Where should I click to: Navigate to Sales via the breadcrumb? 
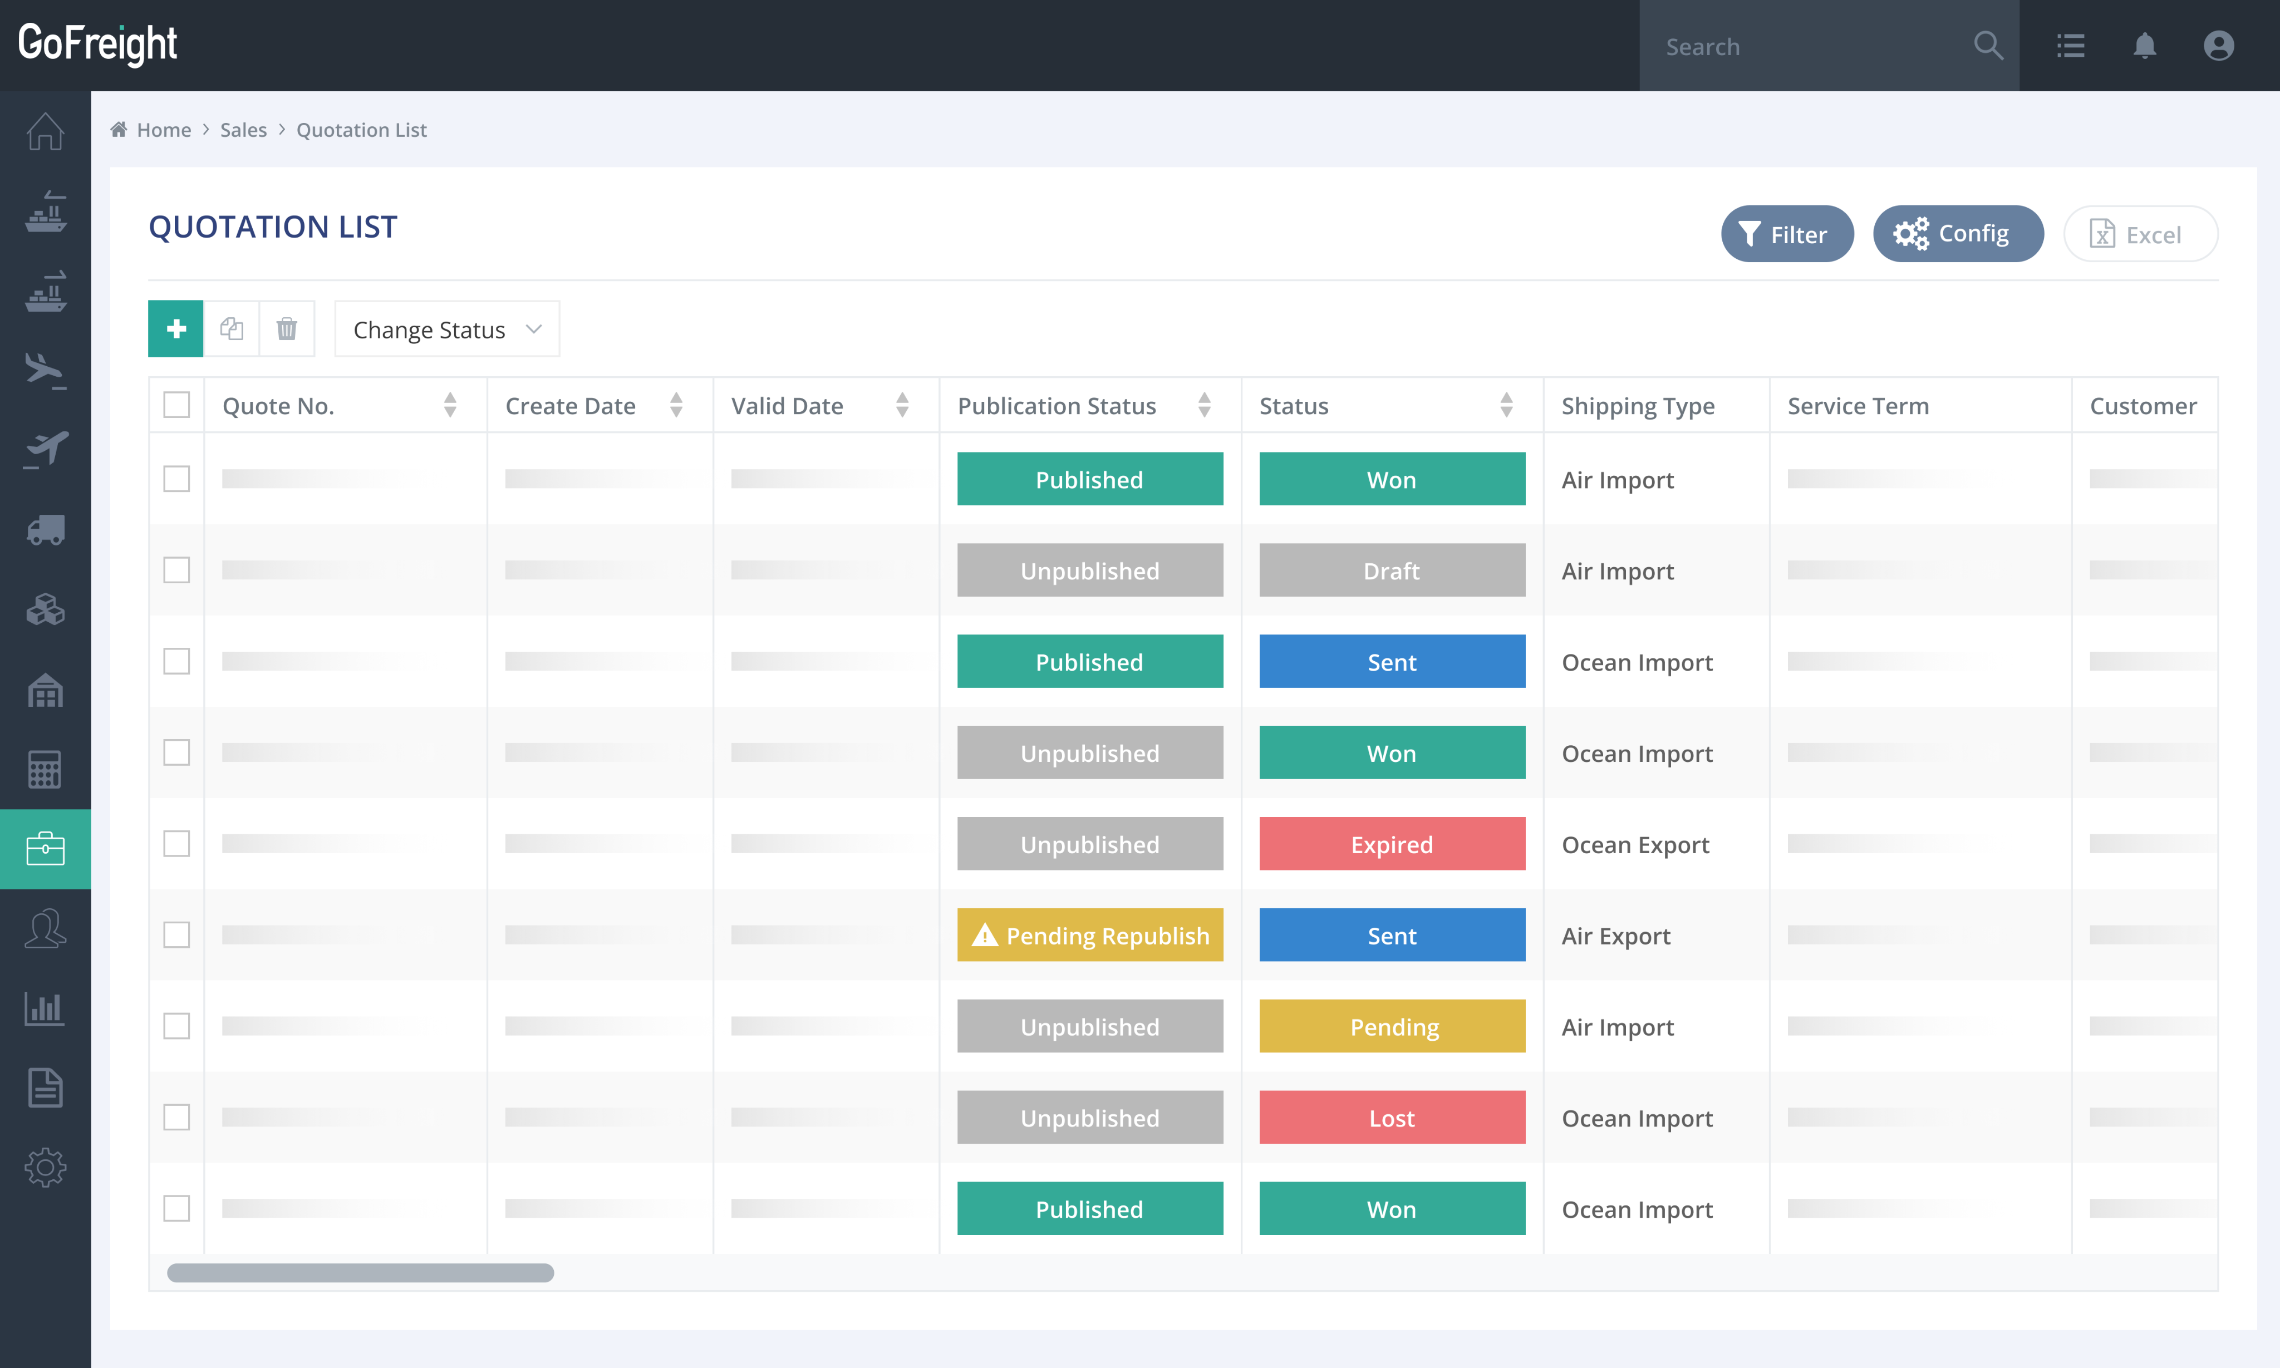243,129
